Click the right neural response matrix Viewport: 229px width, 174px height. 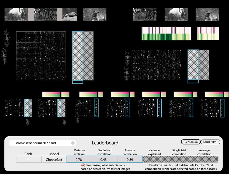click(x=156, y=65)
